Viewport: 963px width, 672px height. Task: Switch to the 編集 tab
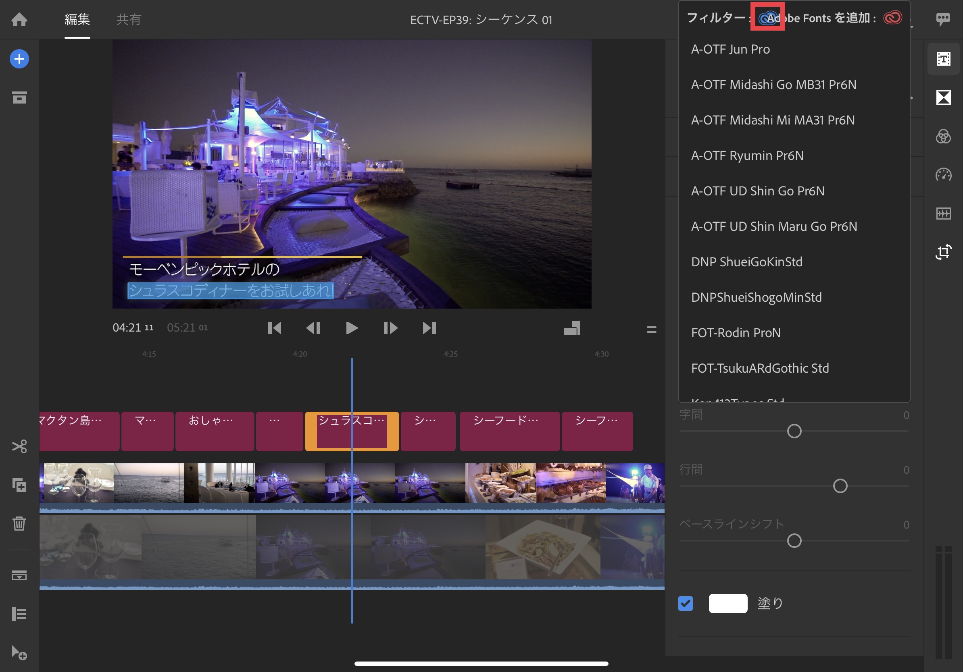pos(77,19)
